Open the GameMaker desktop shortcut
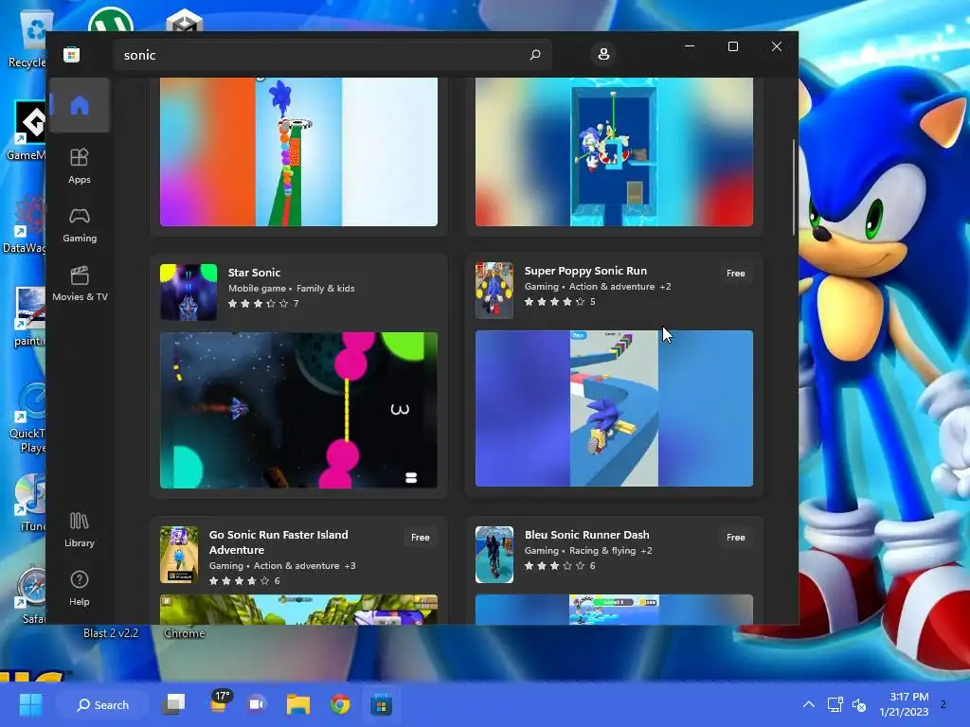This screenshot has width=970, height=727. [28, 131]
